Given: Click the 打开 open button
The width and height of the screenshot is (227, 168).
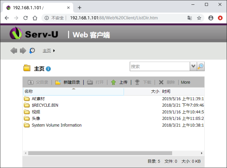Looking at the screenshot, I should click(95, 82).
